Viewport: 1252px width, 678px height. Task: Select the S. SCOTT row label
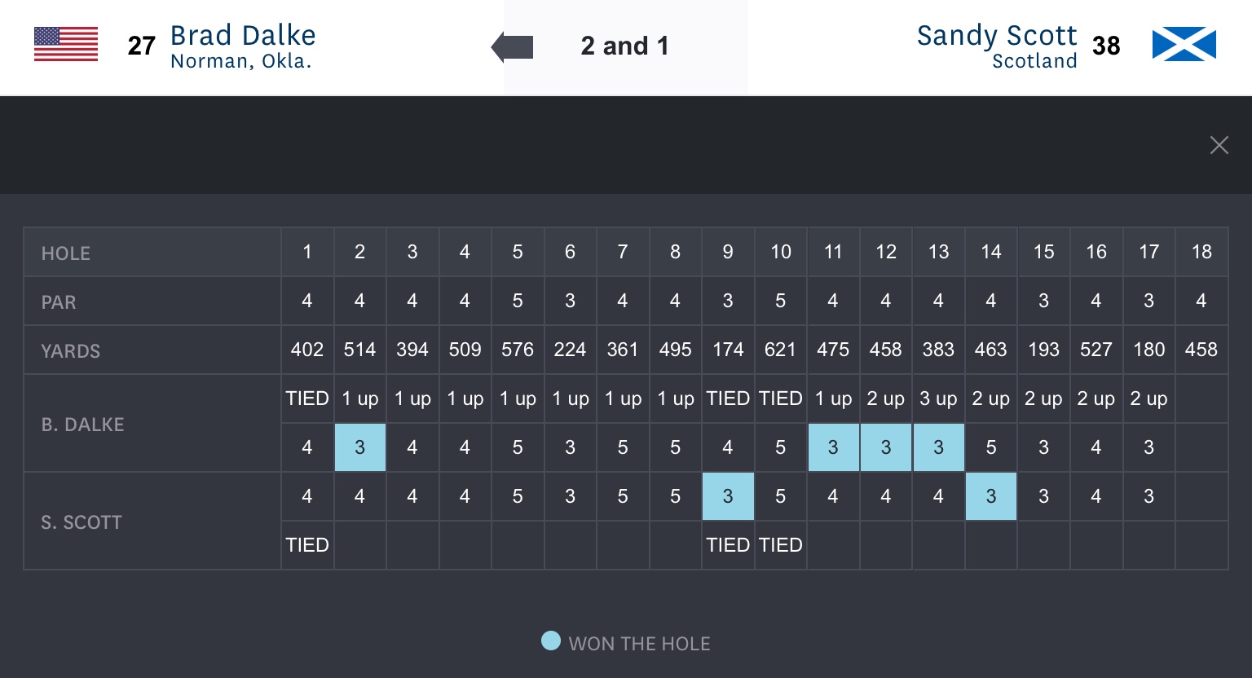(x=82, y=522)
